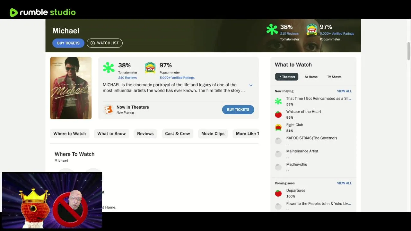Jump to the Where to Watch section
The width and height of the screenshot is (411, 231).
coord(70,133)
